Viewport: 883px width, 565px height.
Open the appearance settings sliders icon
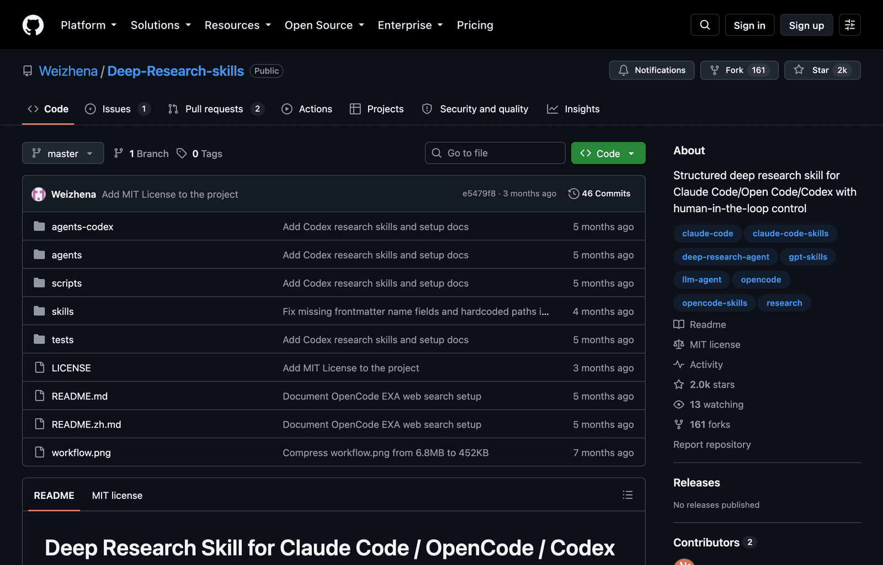click(x=850, y=25)
